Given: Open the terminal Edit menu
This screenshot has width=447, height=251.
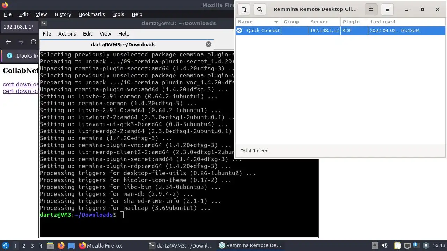Looking at the screenshot, I should [x=88, y=34].
